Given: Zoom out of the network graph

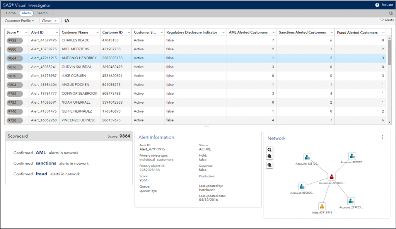Looking at the screenshot, I should [270, 157].
